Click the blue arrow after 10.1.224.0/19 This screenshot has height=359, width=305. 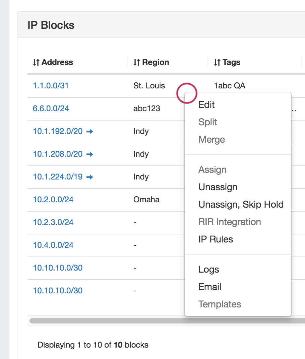(x=89, y=177)
